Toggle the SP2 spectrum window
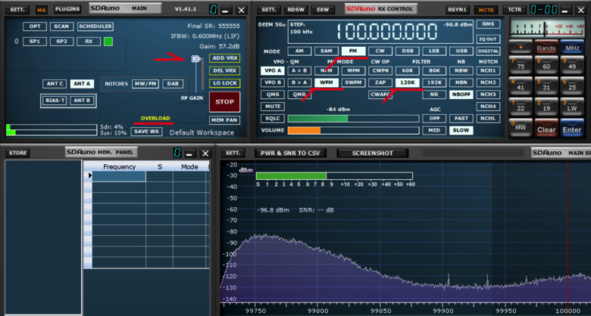 pyautogui.click(x=61, y=42)
